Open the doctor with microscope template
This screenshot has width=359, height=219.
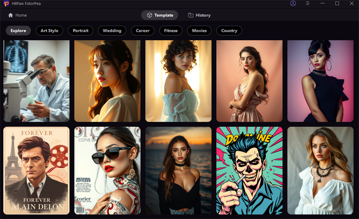[x=36, y=81]
